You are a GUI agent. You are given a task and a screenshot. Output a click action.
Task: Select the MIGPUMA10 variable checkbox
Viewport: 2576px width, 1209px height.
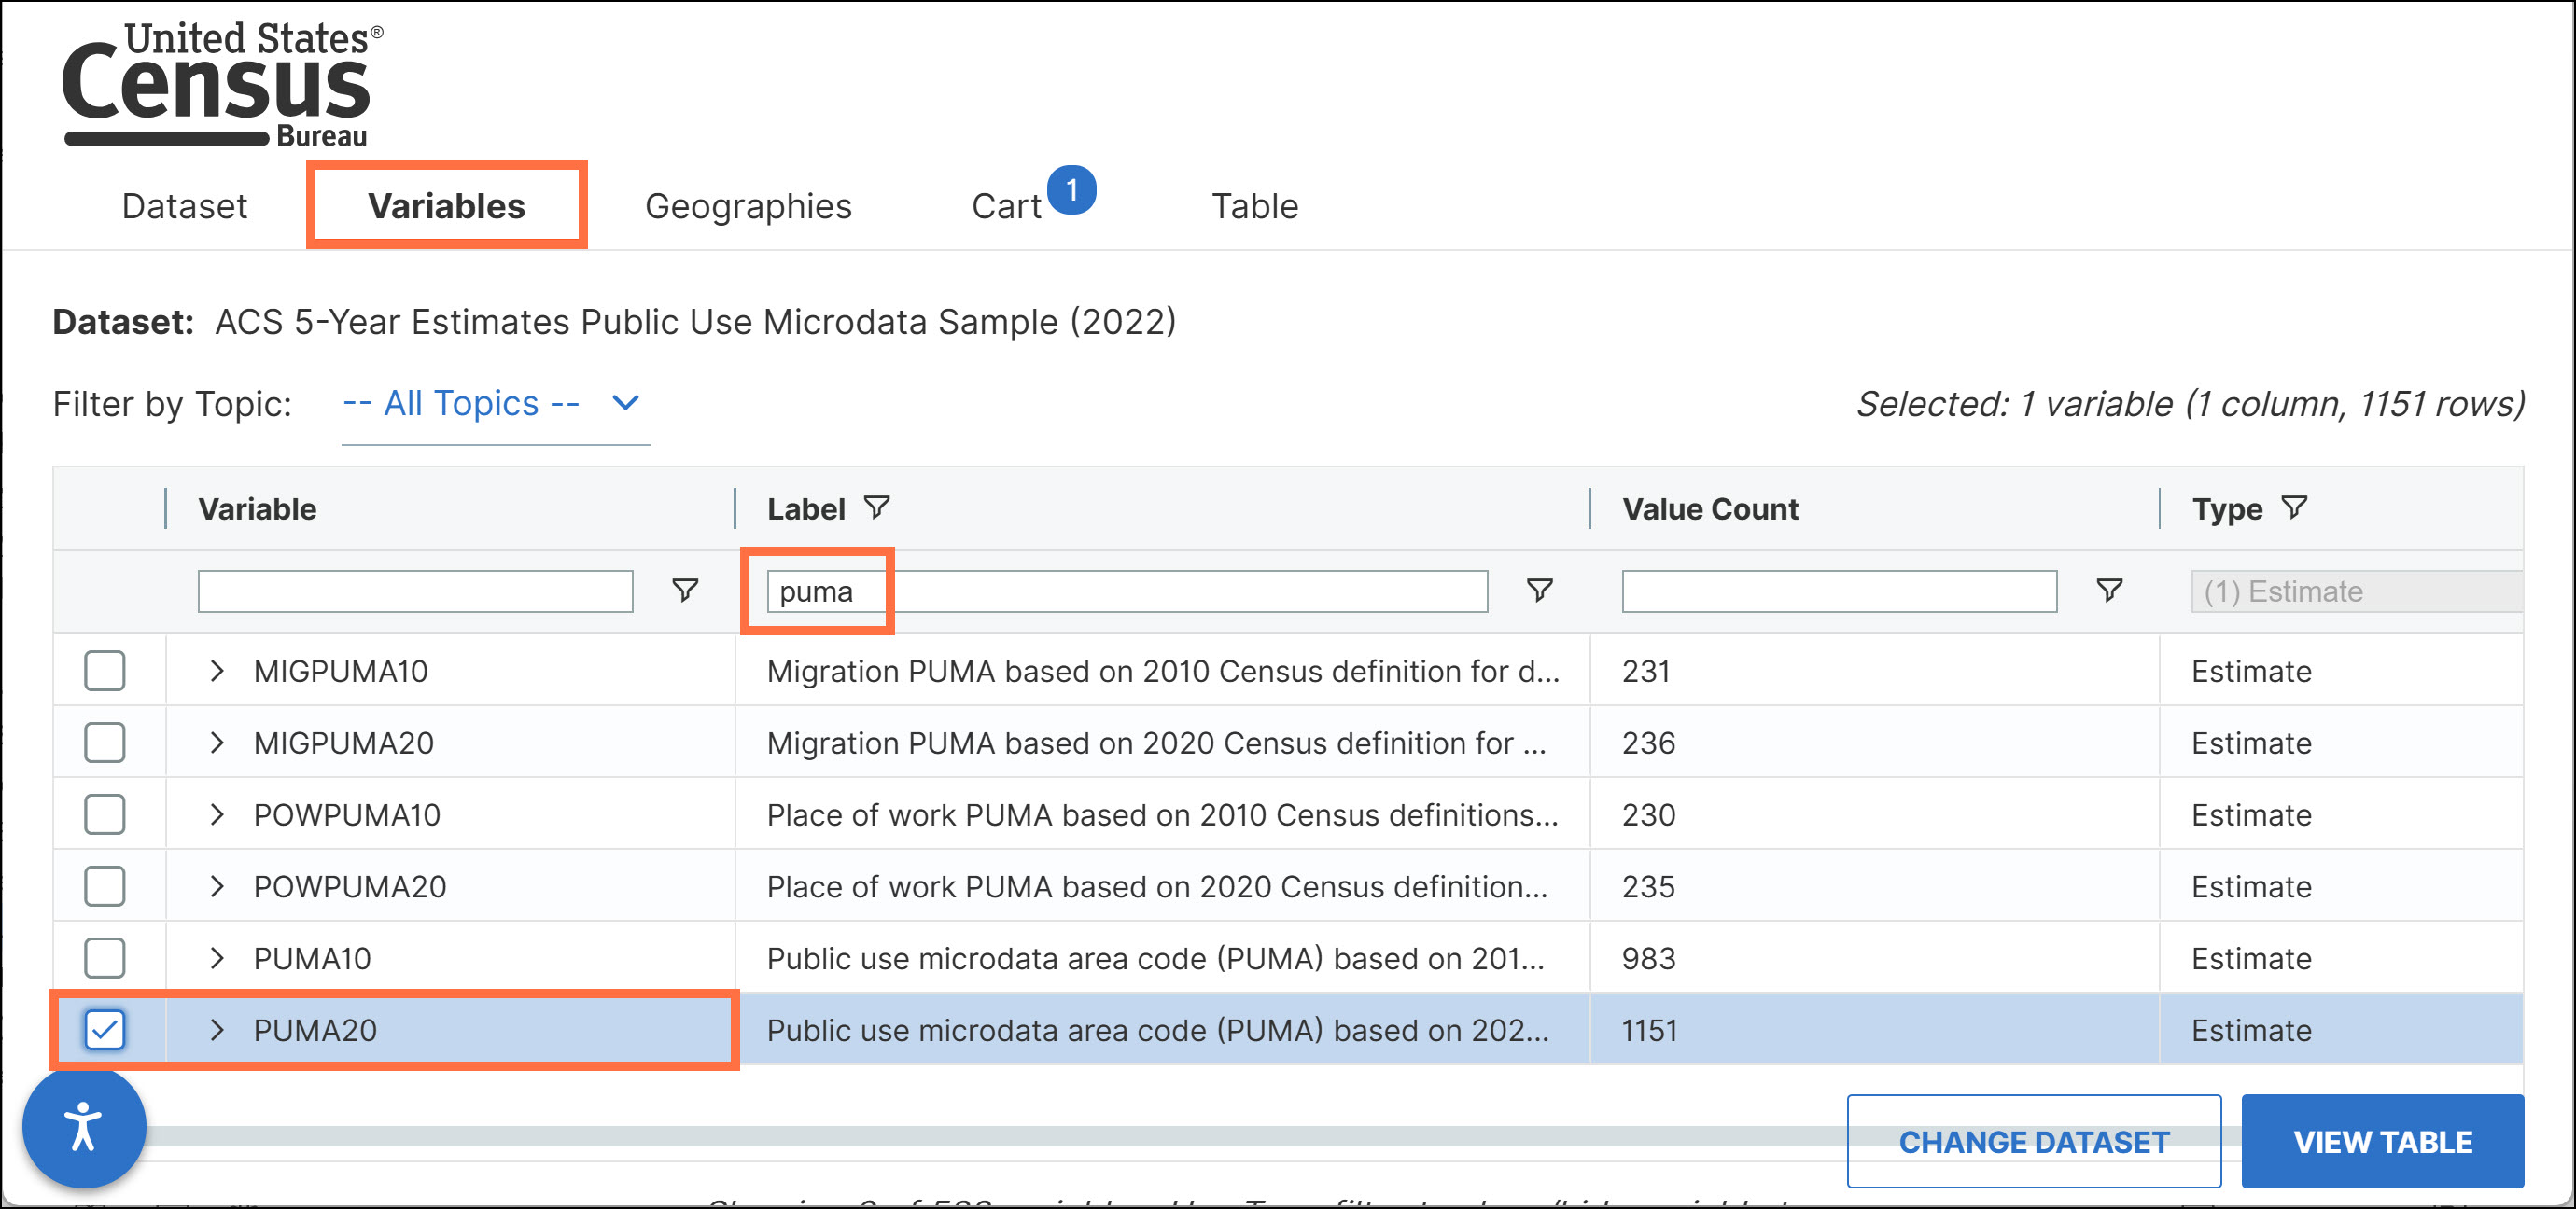point(104,670)
